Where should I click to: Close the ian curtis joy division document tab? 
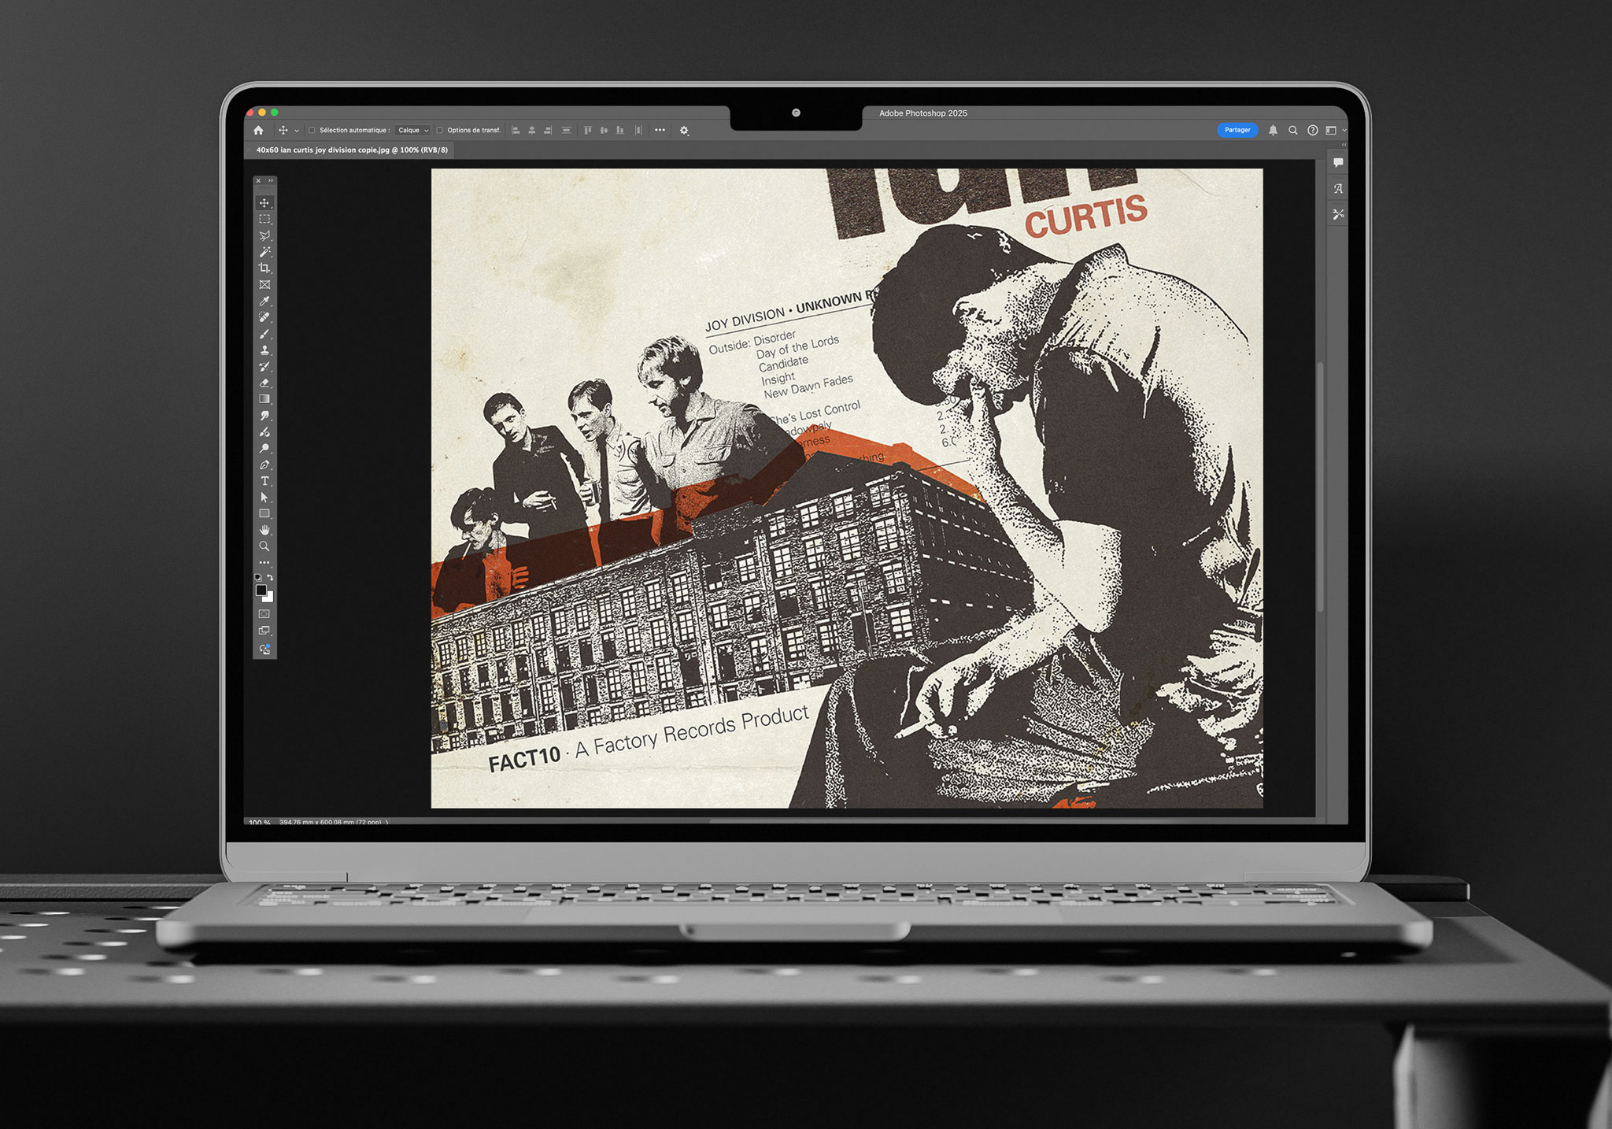(x=250, y=150)
